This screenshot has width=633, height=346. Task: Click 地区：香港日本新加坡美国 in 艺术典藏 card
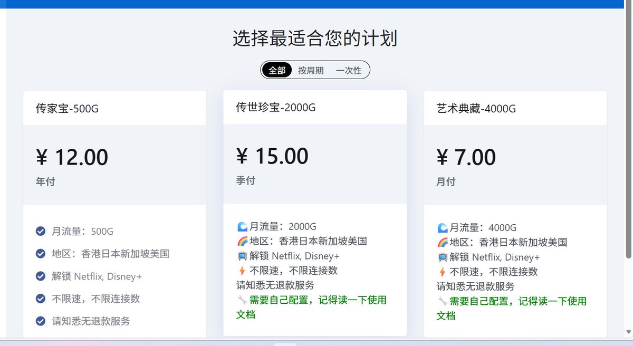pos(509,243)
